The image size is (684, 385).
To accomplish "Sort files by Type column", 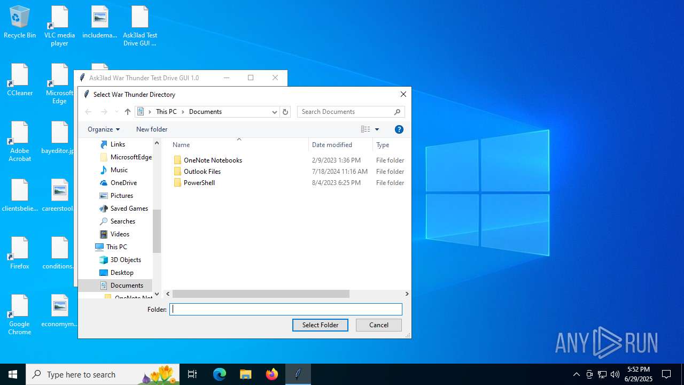I will [x=383, y=145].
